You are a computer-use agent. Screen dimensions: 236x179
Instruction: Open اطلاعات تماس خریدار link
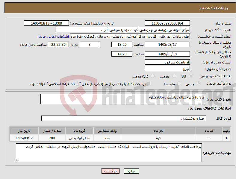coord(53,37)
